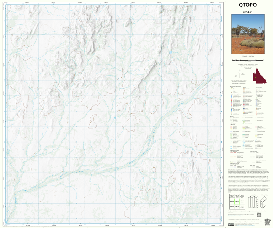
Task: Click the Rainforest land cover swatch
Action: point(243,135)
